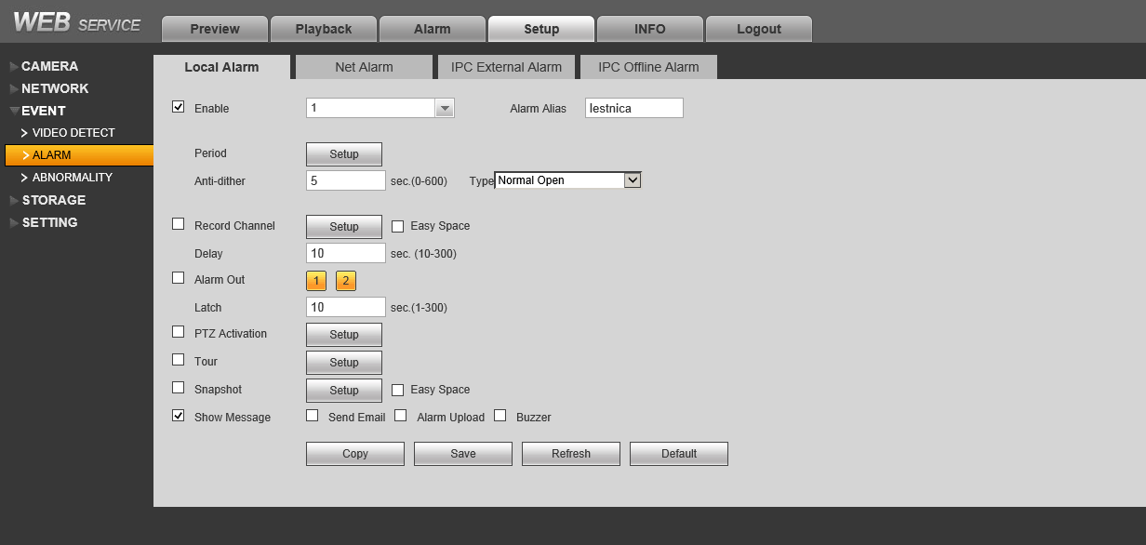Image resolution: width=1146 pixels, height=545 pixels.
Task: Enable Alarm Out checkbox
Action: (179, 278)
